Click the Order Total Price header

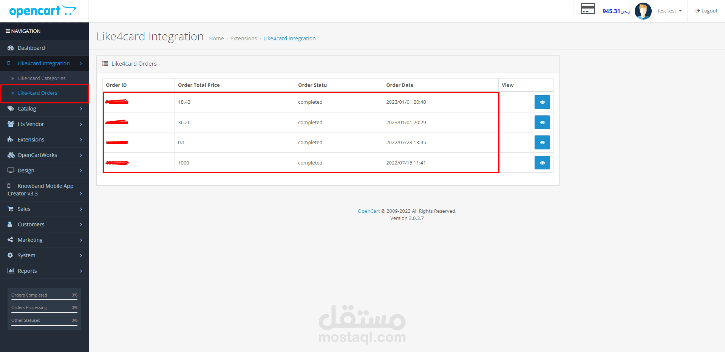click(x=199, y=85)
